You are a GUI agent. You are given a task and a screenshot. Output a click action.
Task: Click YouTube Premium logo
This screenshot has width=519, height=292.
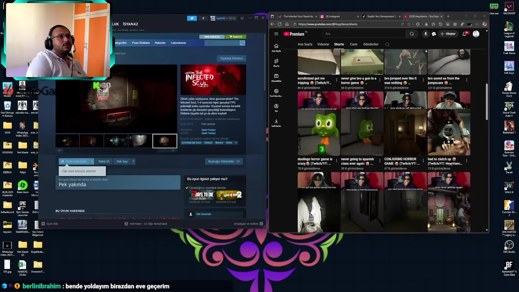coord(294,34)
